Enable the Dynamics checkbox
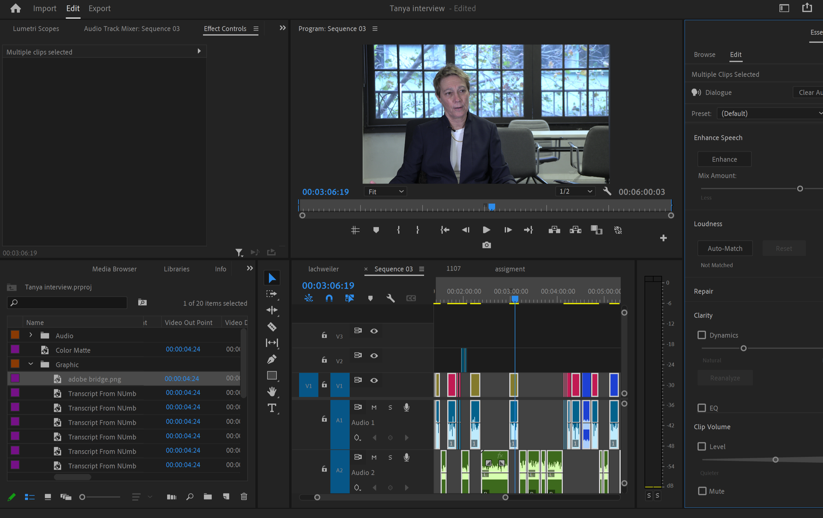 pos(701,335)
